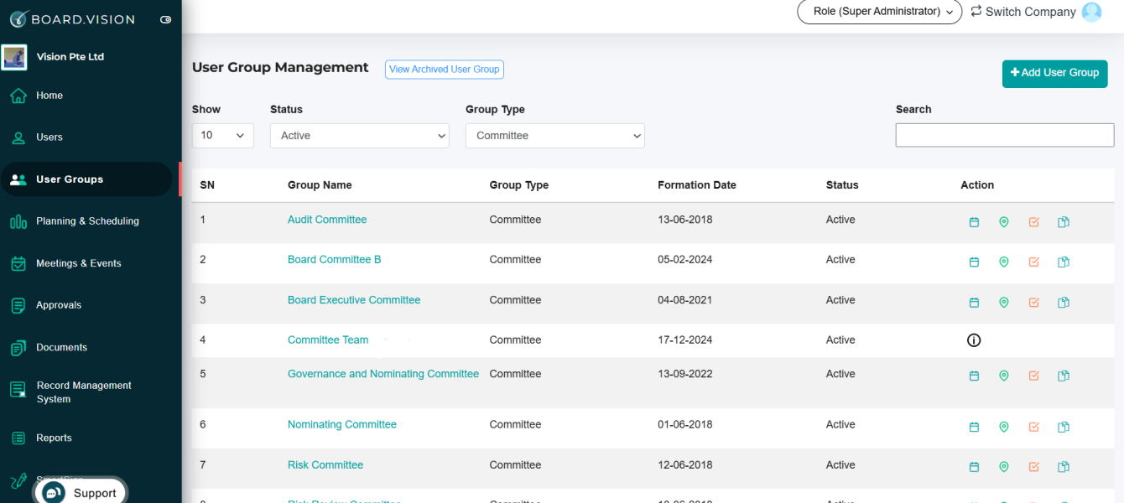The image size is (1124, 503).
Task: Click the Vision Pte Ltd company logo
Action: 14,57
